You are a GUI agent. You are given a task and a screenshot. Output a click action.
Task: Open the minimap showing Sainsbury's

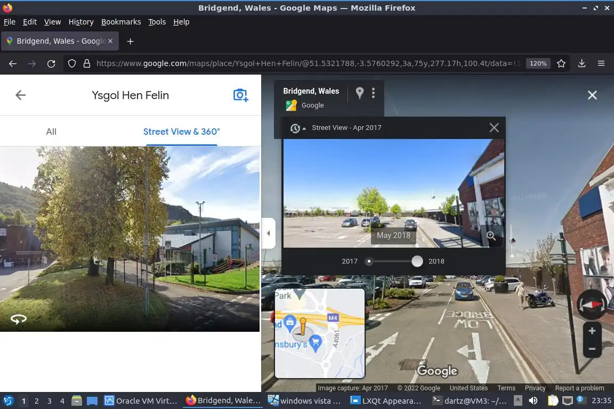point(320,333)
